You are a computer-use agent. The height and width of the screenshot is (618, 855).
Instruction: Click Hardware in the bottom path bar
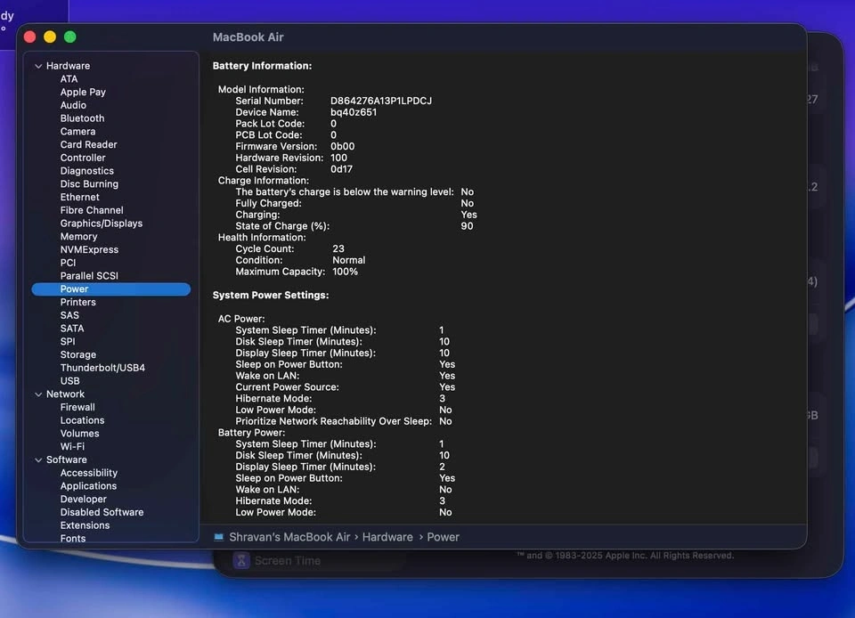coord(387,537)
